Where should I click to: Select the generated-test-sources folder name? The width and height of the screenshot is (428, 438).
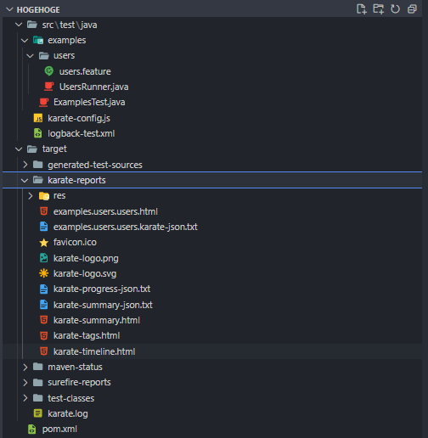[x=95, y=165]
